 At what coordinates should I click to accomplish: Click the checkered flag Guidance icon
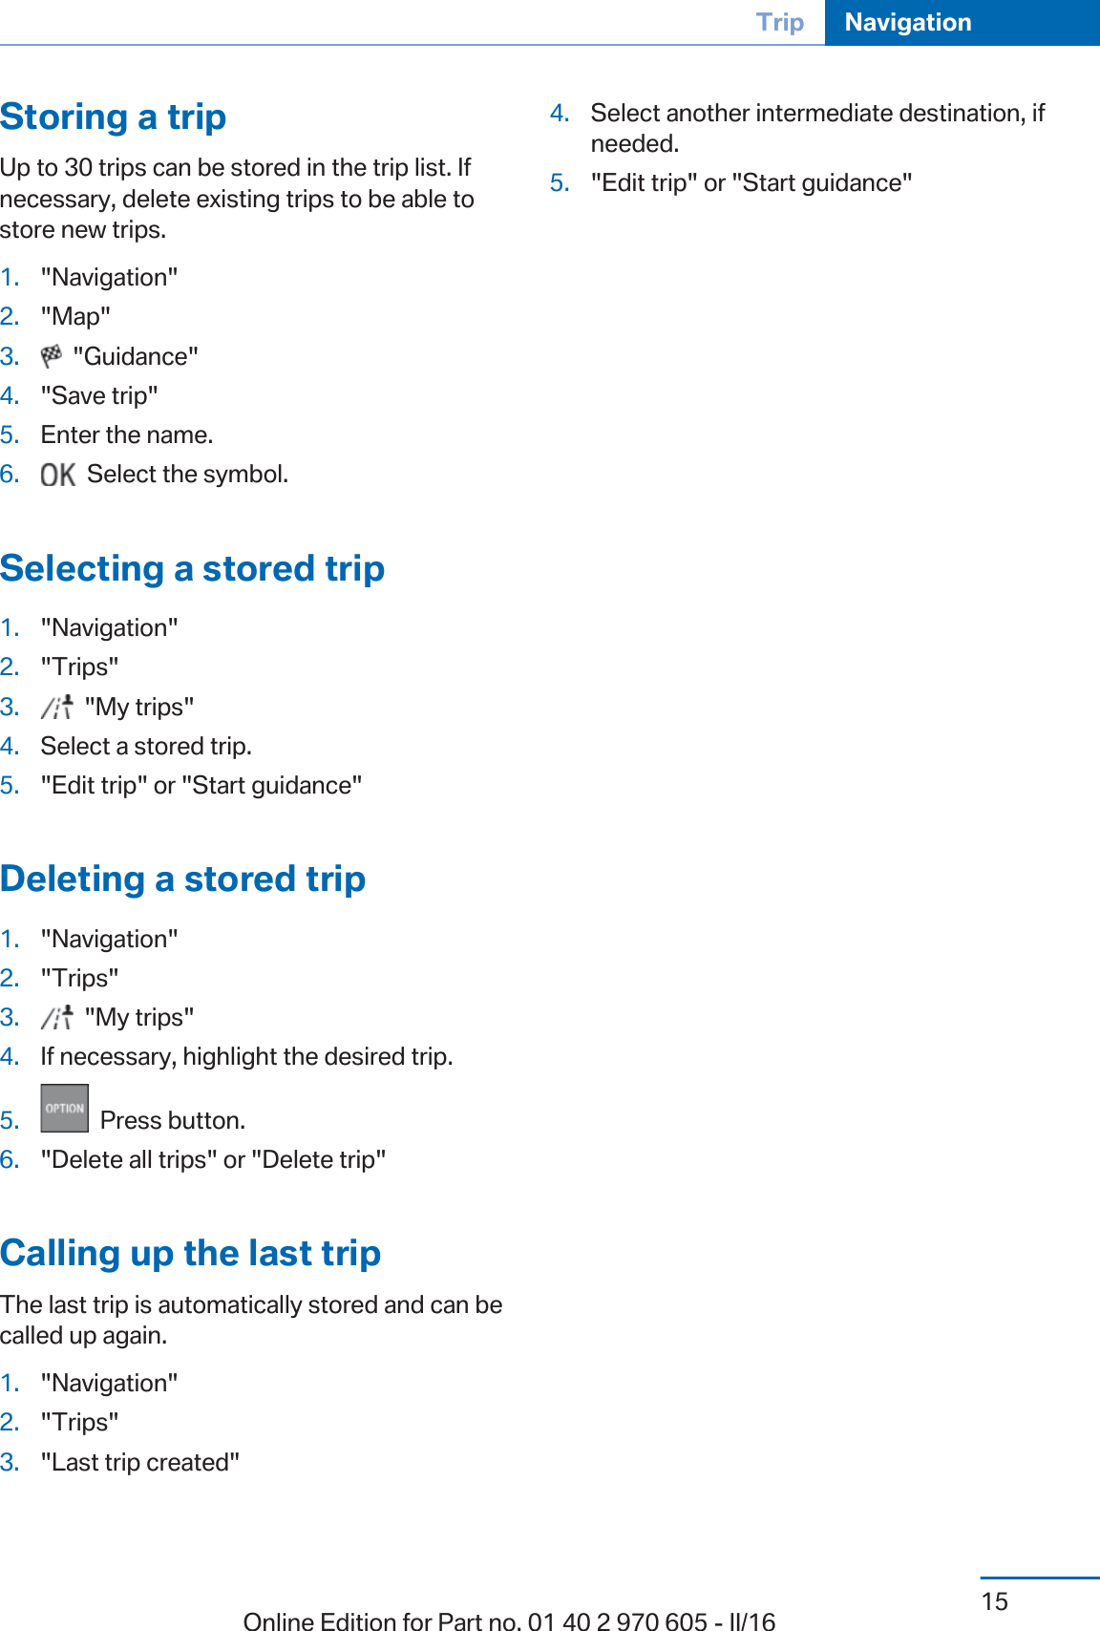52,356
